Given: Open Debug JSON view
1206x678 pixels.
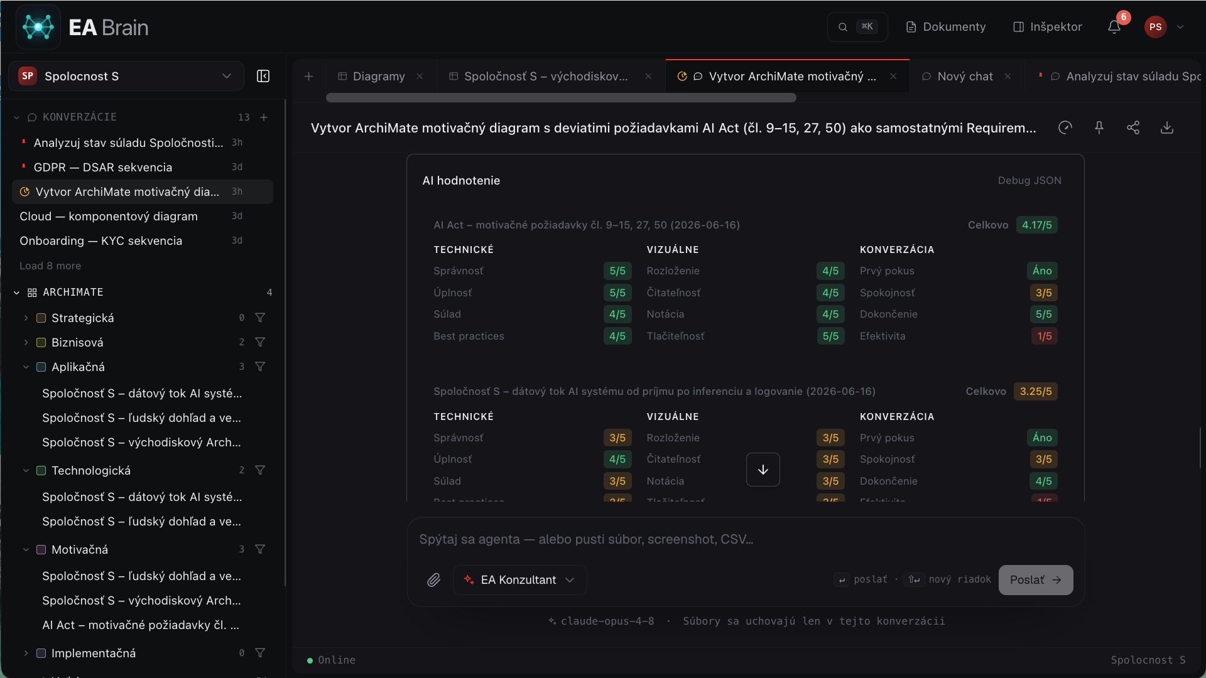Looking at the screenshot, I should (x=1029, y=181).
